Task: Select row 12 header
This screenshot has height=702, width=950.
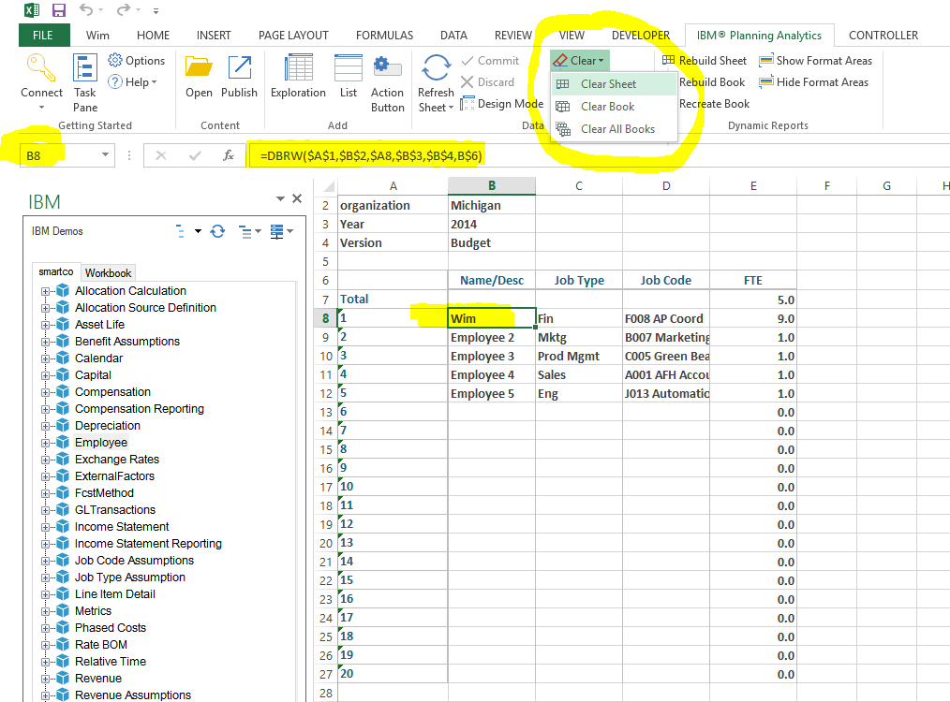Action: coord(326,393)
